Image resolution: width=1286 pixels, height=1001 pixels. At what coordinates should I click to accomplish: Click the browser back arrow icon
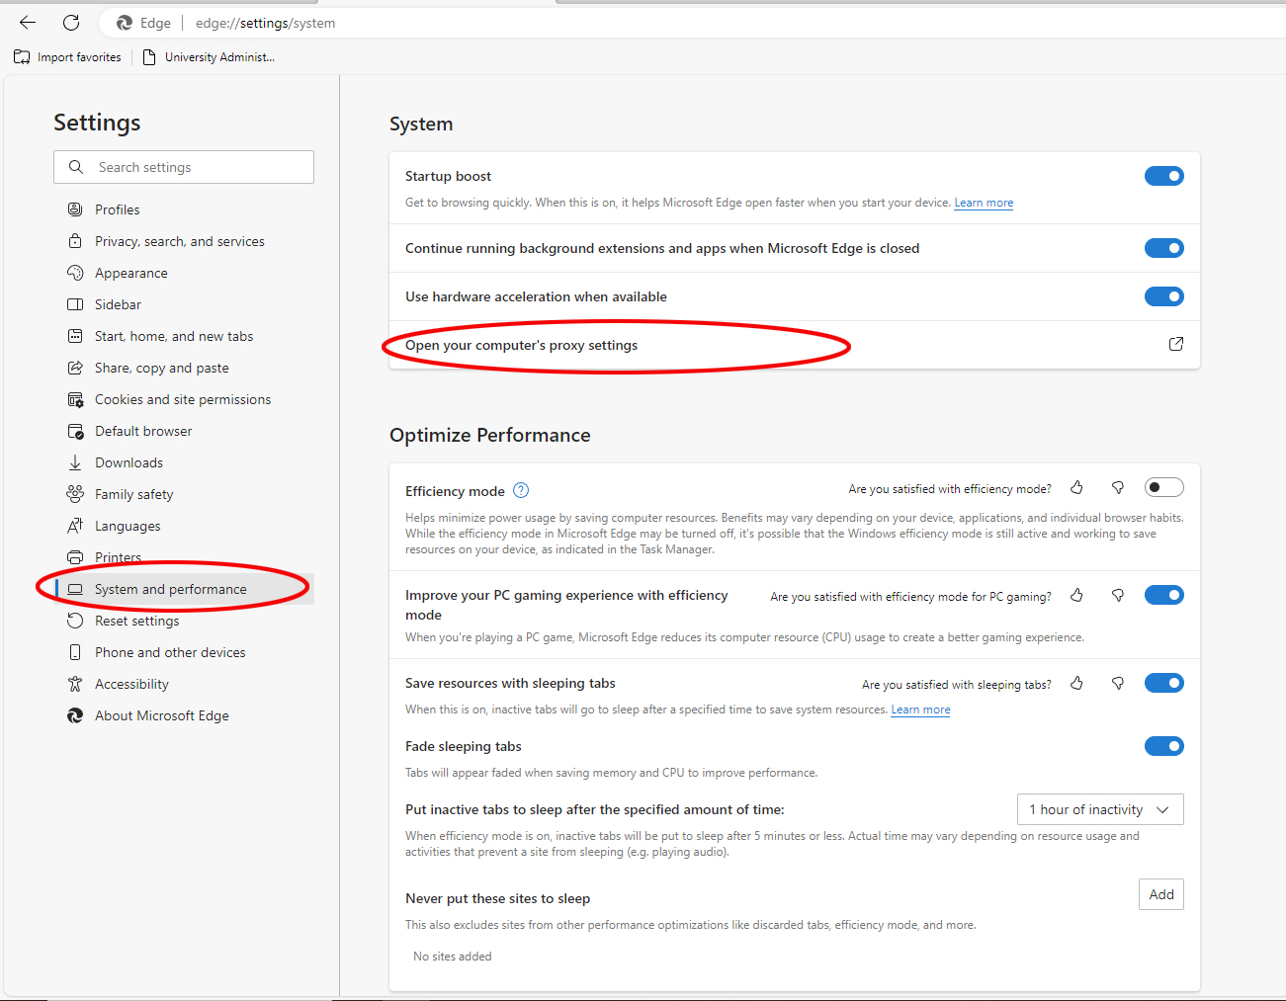click(x=28, y=23)
